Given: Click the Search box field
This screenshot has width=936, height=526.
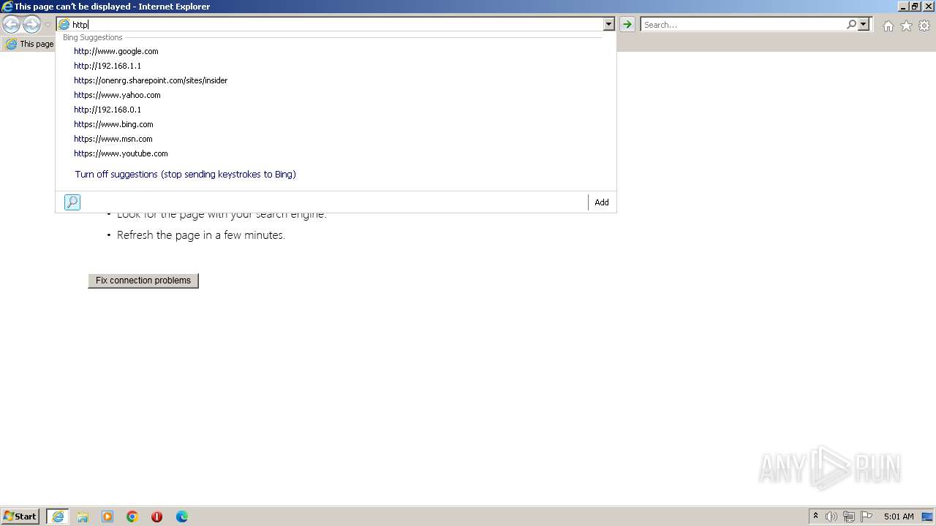Looking at the screenshot, I should [x=743, y=24].
